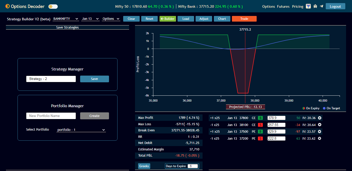Return to the Builder view
The width and height of the screenshot is (352, 171).
168,19
